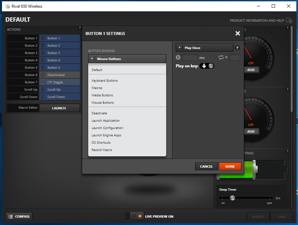Toggle the Live Preview switch

click(x=134, y=216)
